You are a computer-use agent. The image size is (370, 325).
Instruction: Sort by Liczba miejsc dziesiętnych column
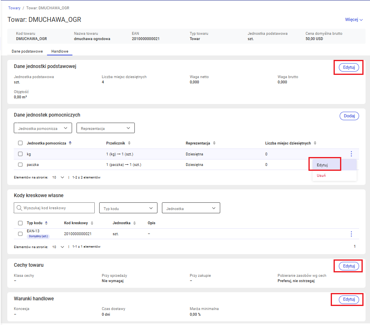315,143
